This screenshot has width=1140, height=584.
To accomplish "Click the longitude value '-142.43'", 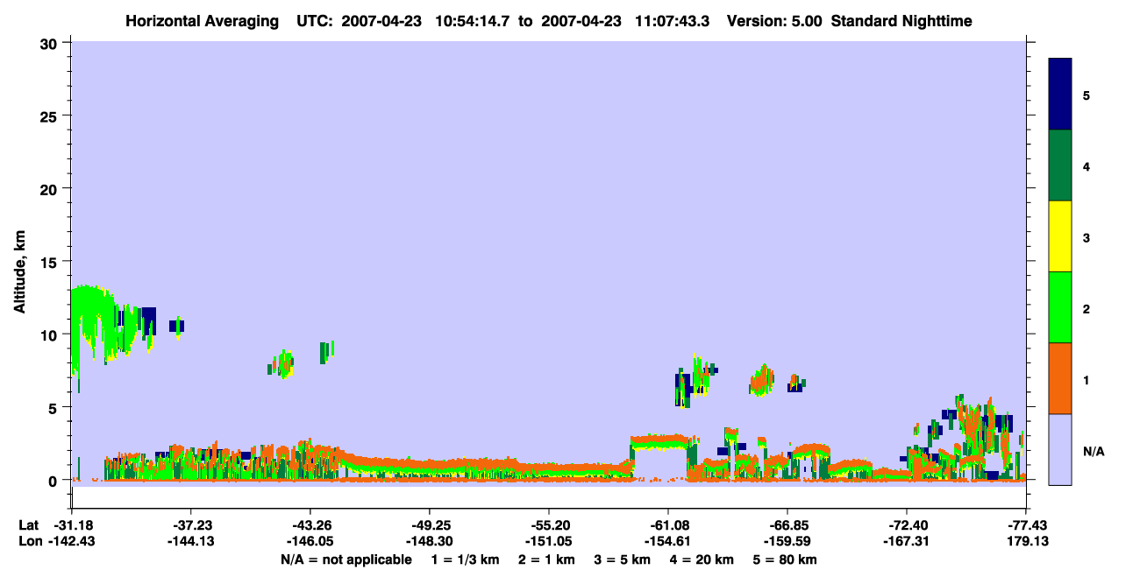I will [71, 542].
